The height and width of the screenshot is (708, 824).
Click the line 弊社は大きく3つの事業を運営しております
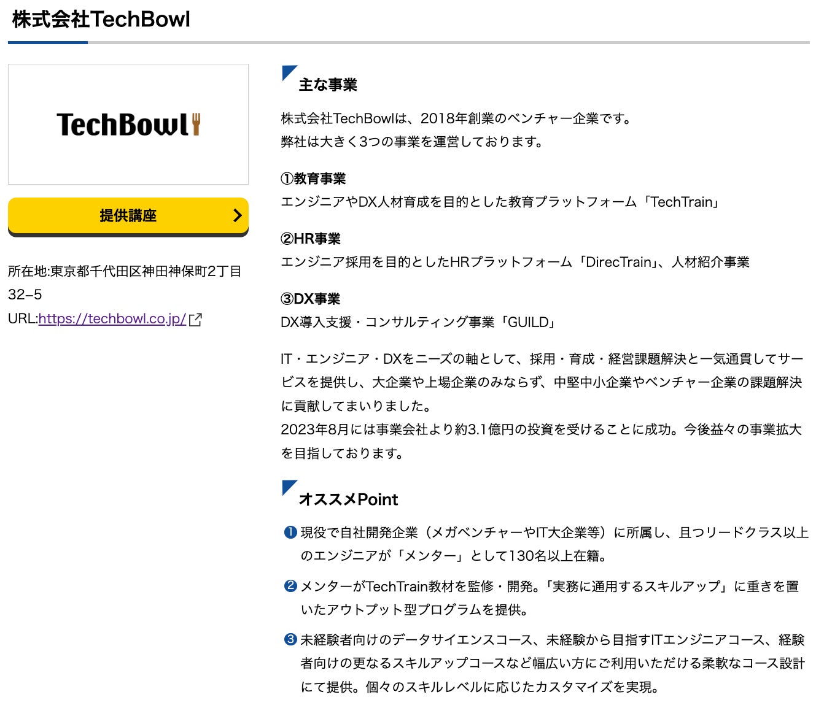[413, 142]
